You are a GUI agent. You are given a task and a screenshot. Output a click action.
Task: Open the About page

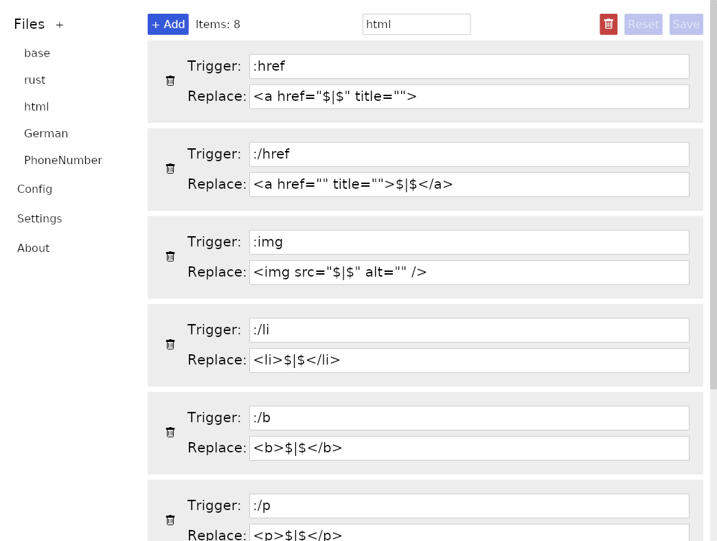[34, 248]
